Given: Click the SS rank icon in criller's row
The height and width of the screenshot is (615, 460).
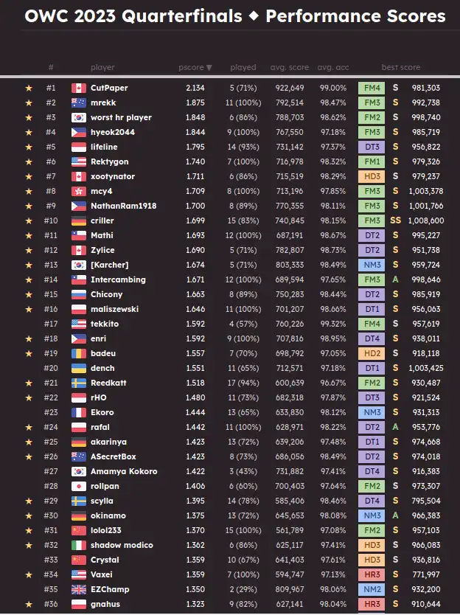Looking at the screenshot, I should click(395, 220).
